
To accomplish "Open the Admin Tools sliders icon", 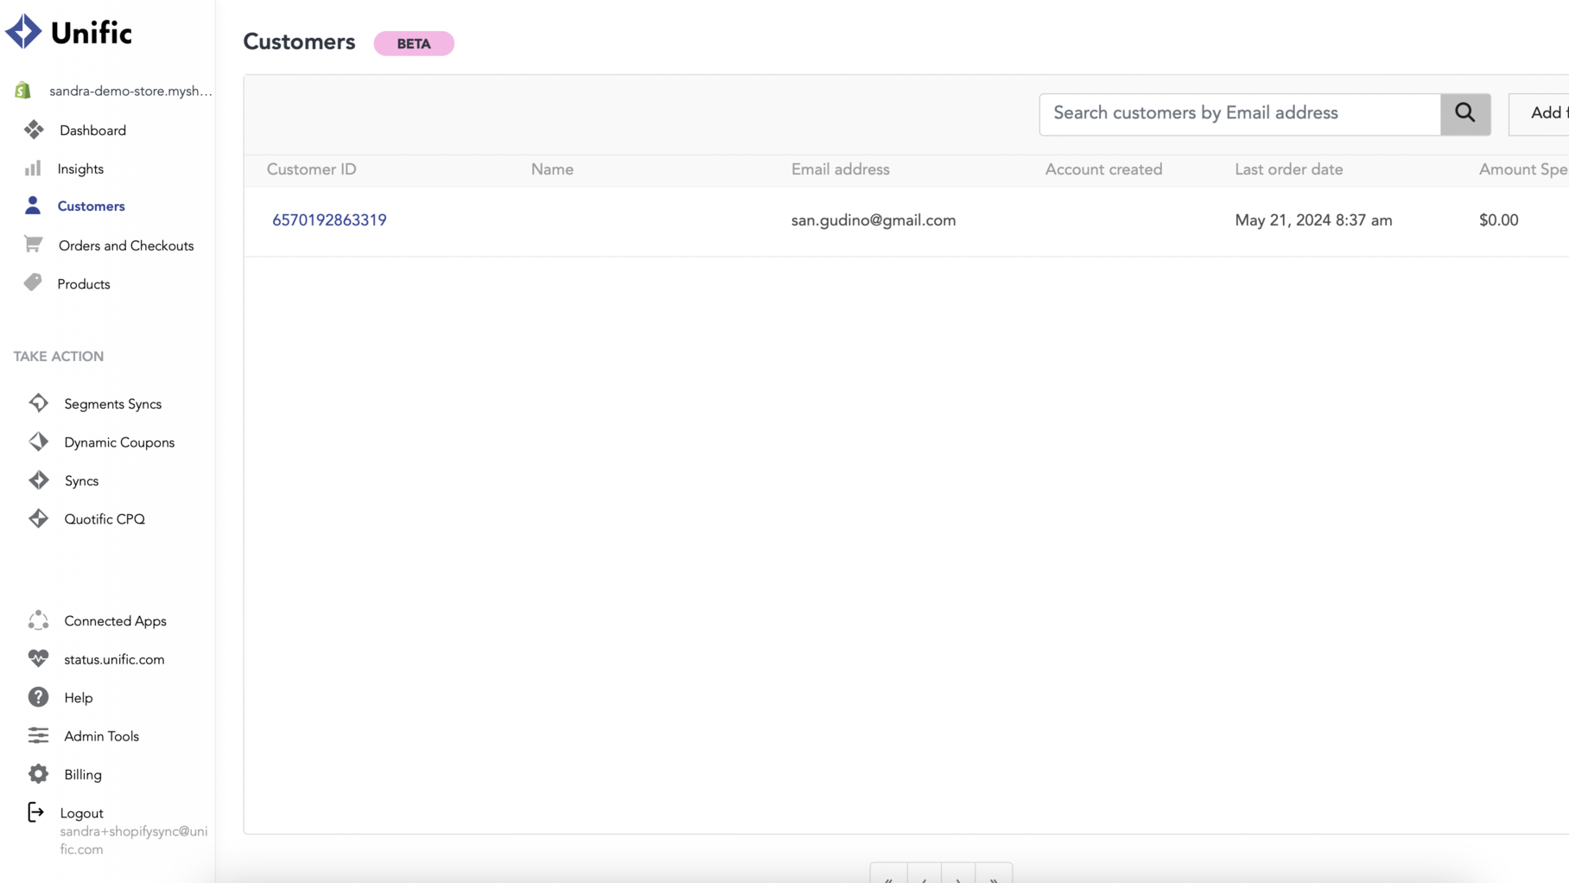I will point(38,736).
